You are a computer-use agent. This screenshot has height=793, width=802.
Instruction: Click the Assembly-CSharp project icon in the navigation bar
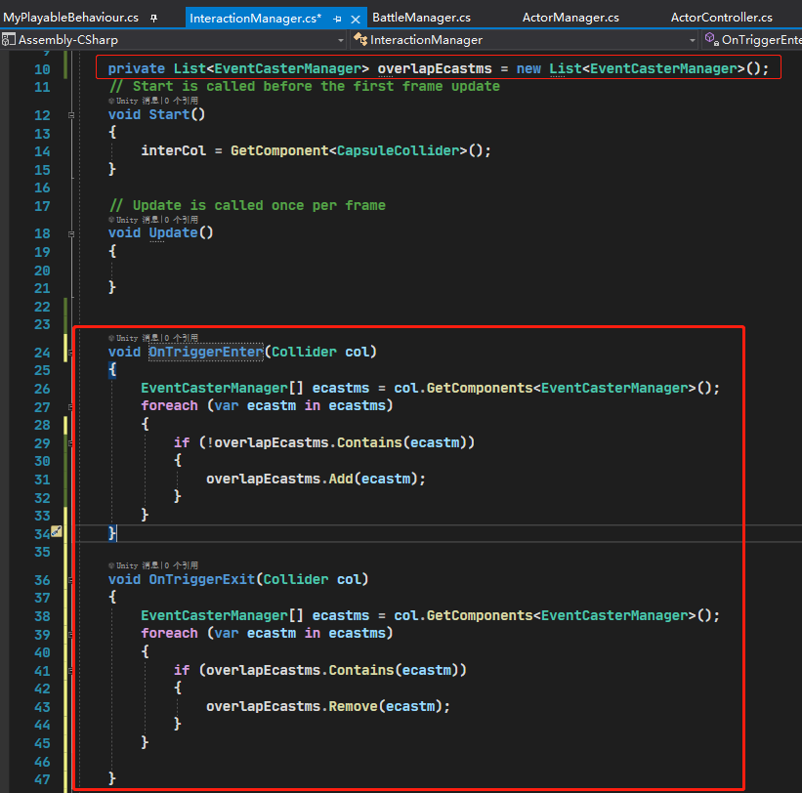click(8, 39)
